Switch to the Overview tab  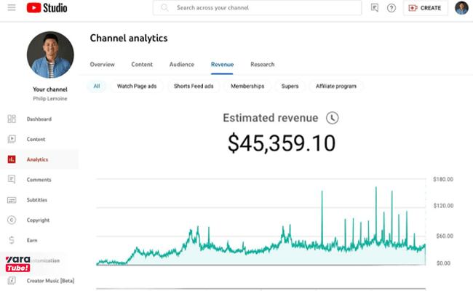(x=103, y=65)
